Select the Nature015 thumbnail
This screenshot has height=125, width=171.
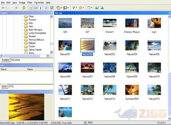(x=154, y=90)
